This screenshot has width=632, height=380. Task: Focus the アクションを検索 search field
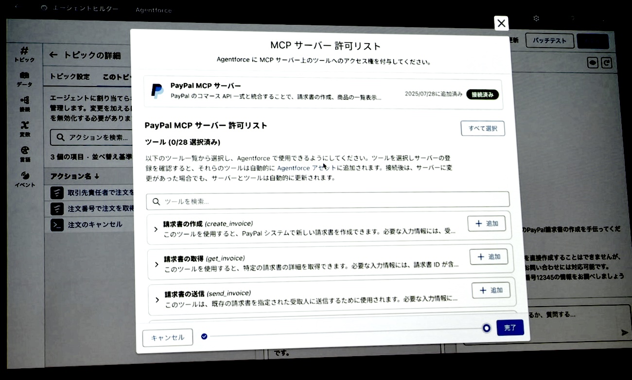91,138
